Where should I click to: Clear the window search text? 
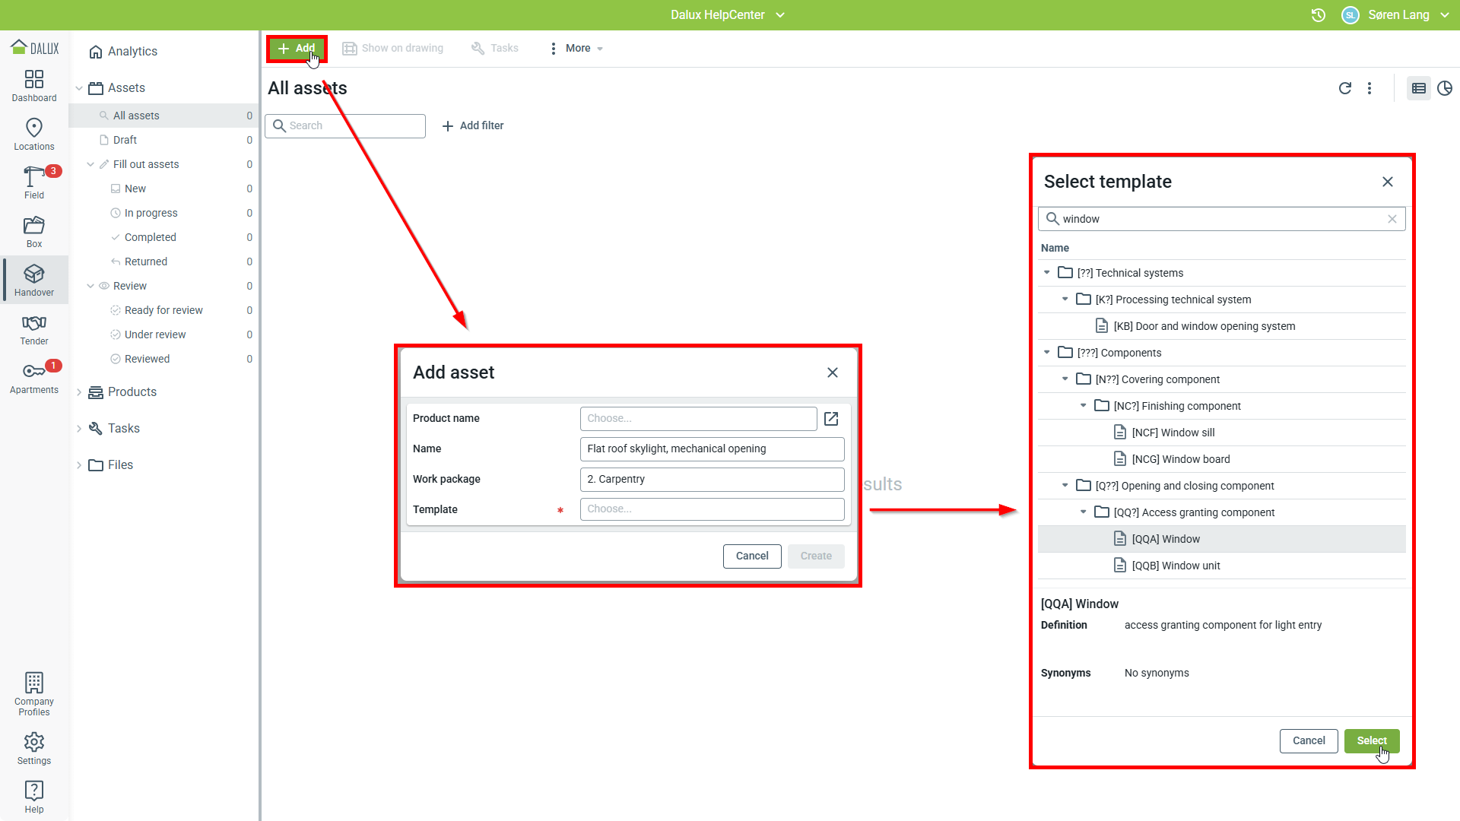[1392, 219]
